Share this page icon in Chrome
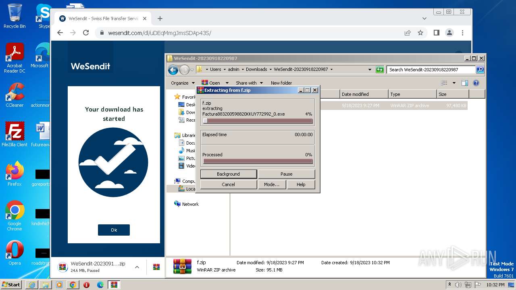Image resolution: width=516 pixels, height=290 pixels. [x=408, y=33]
